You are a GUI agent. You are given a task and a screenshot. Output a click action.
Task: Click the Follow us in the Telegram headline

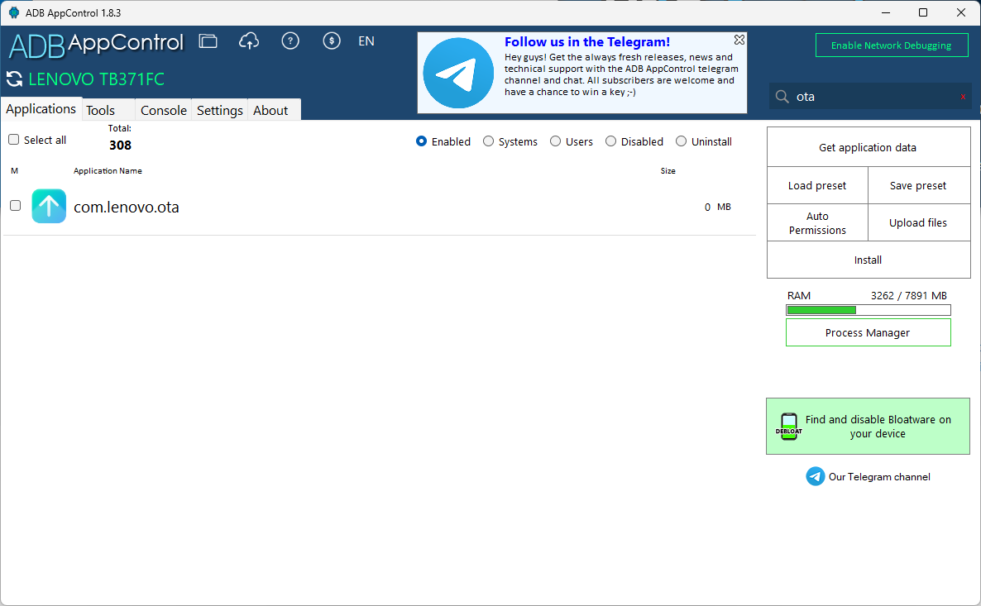pos(586,42)
